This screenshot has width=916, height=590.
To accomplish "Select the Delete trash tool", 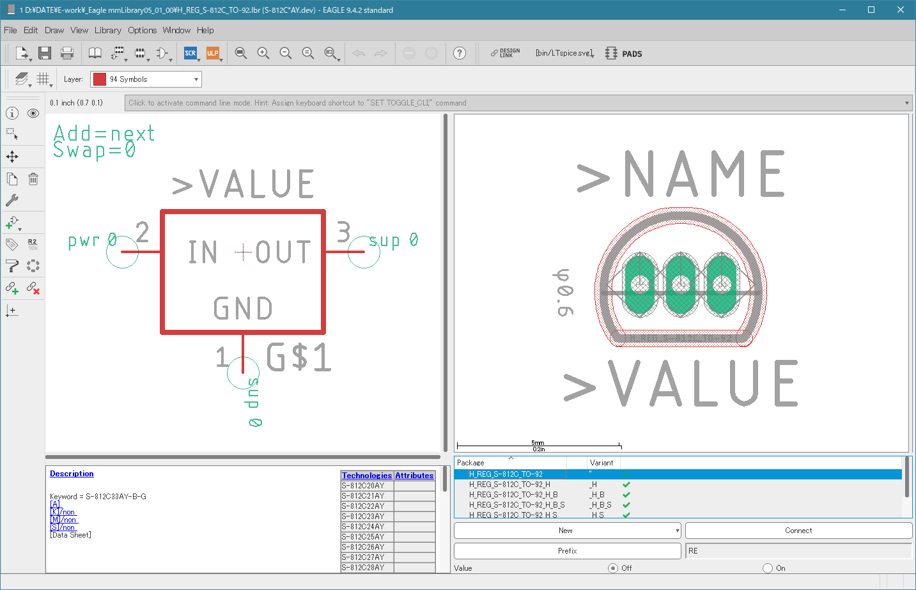I will [33, 179].
